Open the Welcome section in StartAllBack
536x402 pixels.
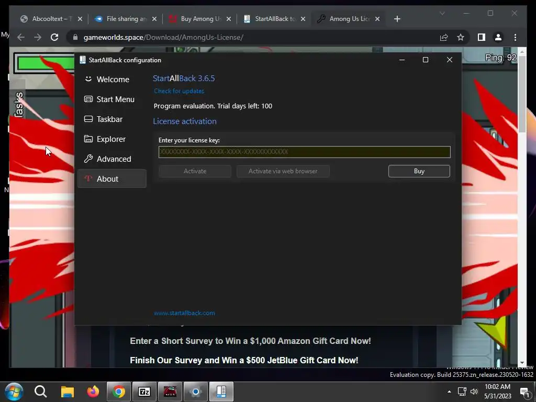[112, 80]
